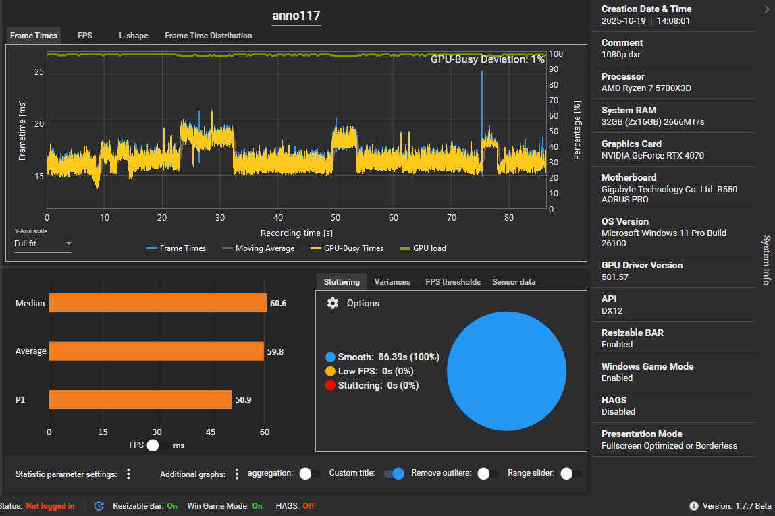Open the stuttering Options gear icon
Image resolution: width=775 pixels, height=516 pixels.
pyautogui.click(x=333, y=303)
